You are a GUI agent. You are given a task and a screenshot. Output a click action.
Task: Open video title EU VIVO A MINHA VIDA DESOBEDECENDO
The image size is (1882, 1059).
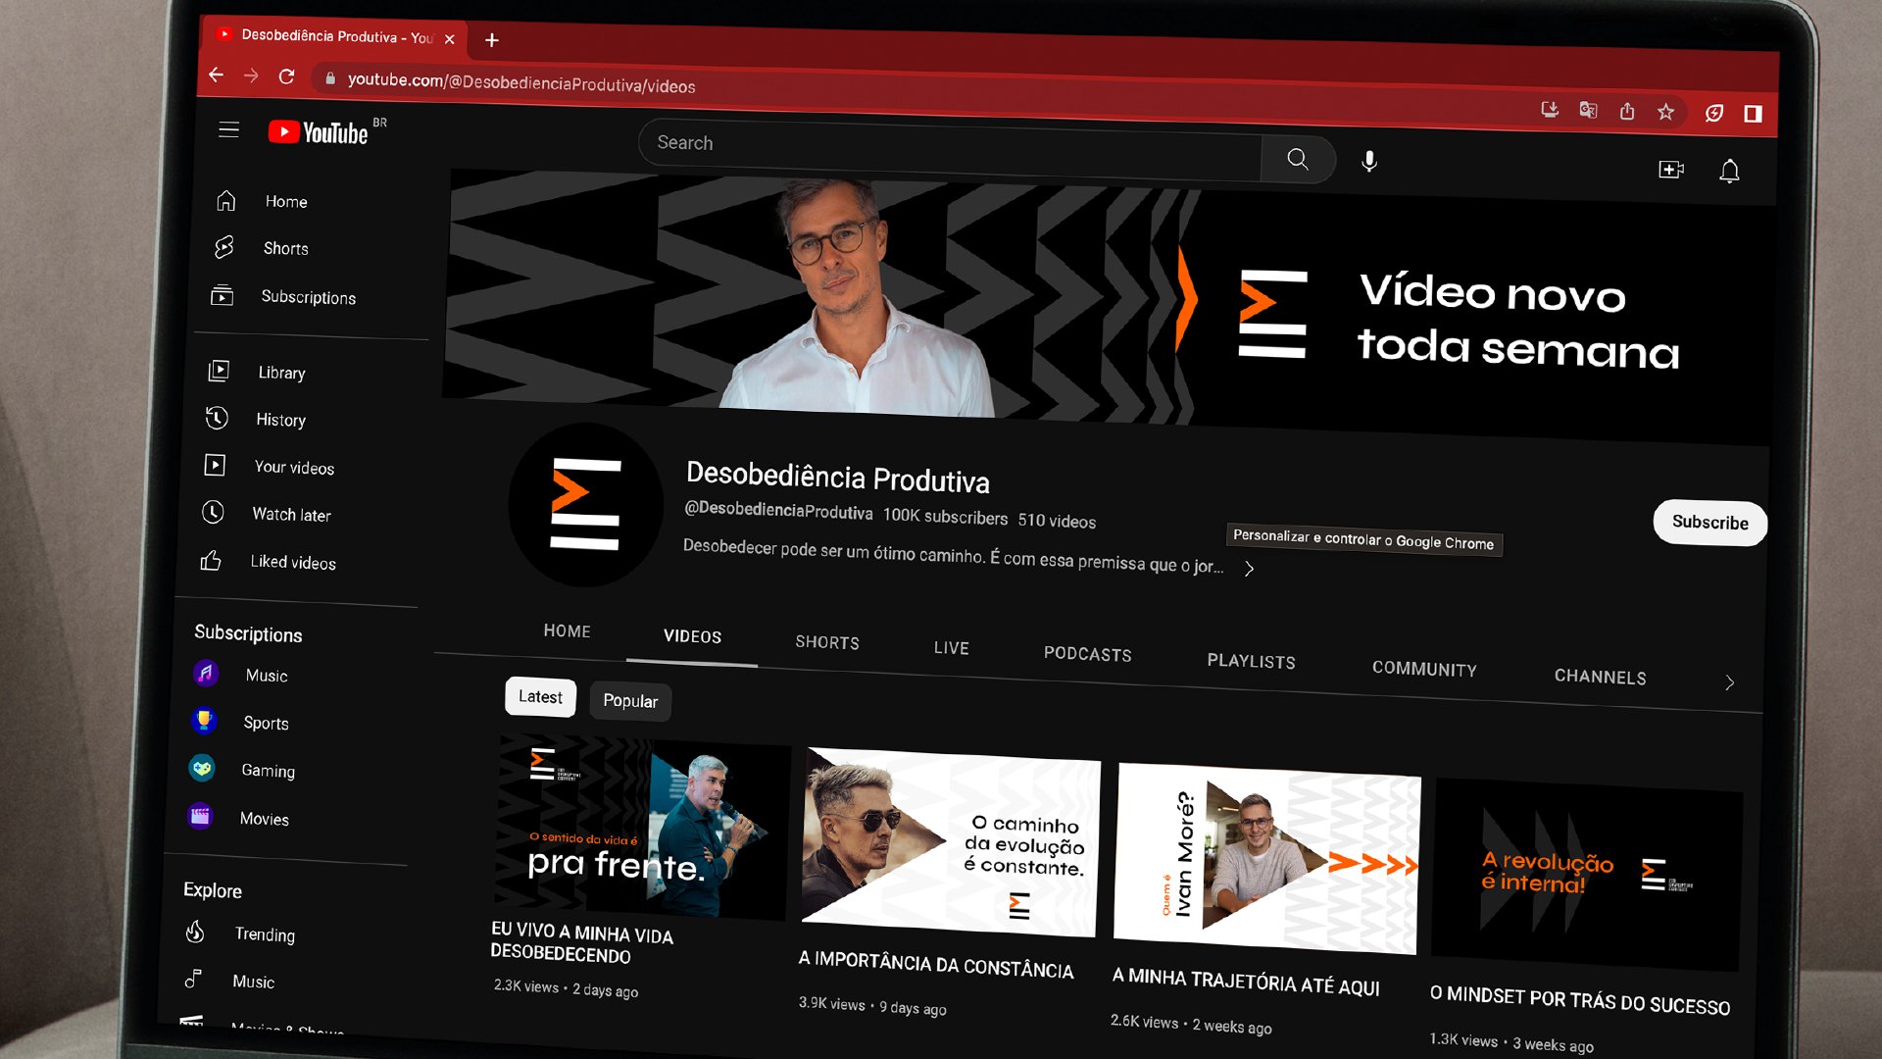[x=581, y=942]
